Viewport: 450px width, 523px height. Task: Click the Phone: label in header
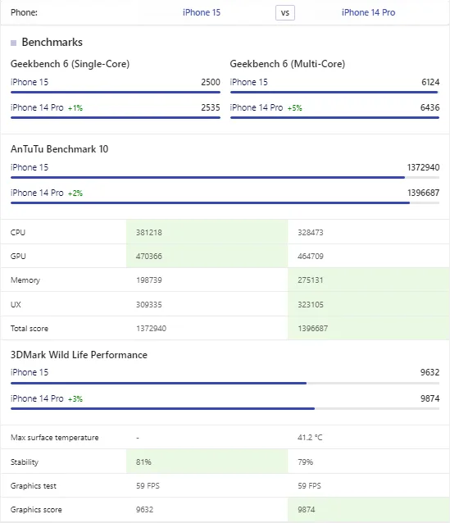pos(24,12)
